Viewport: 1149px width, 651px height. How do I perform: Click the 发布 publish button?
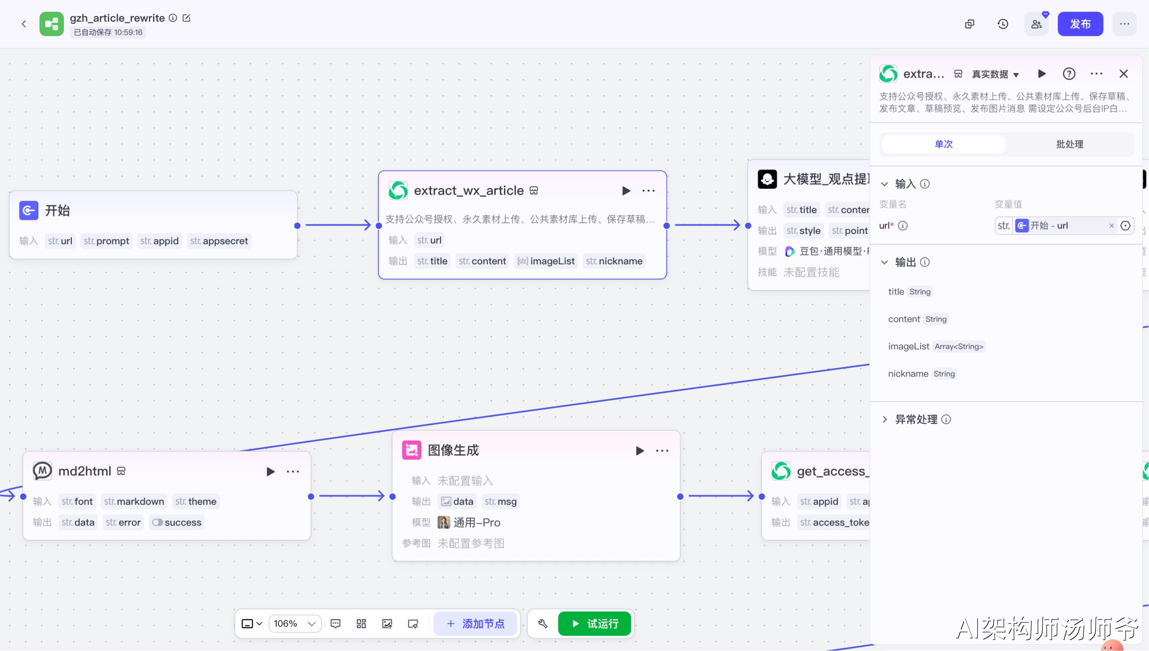coord(1080,24)
